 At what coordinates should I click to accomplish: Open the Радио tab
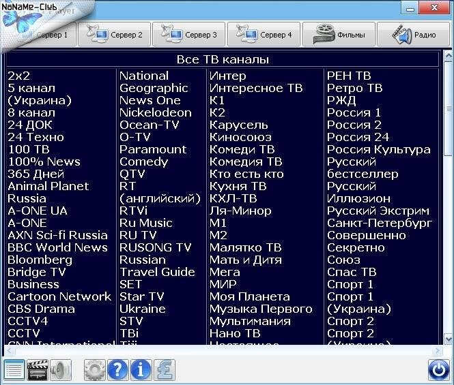click(414, 34)
